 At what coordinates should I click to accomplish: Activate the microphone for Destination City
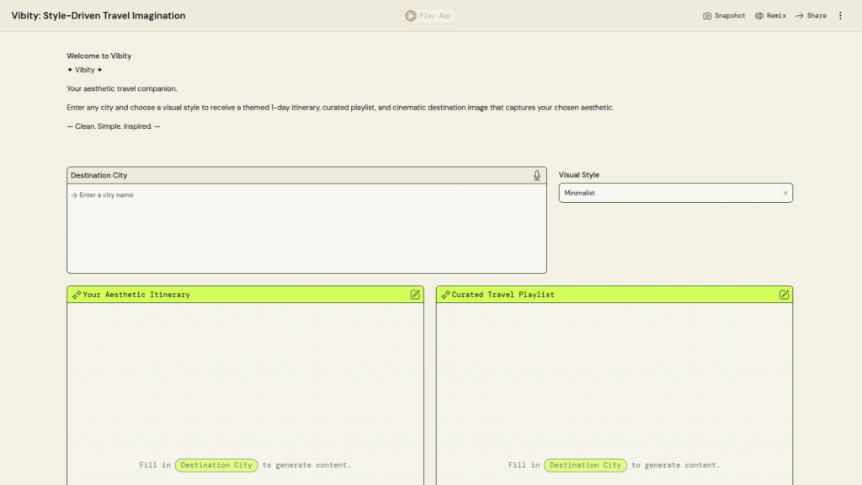coord(537,175)
